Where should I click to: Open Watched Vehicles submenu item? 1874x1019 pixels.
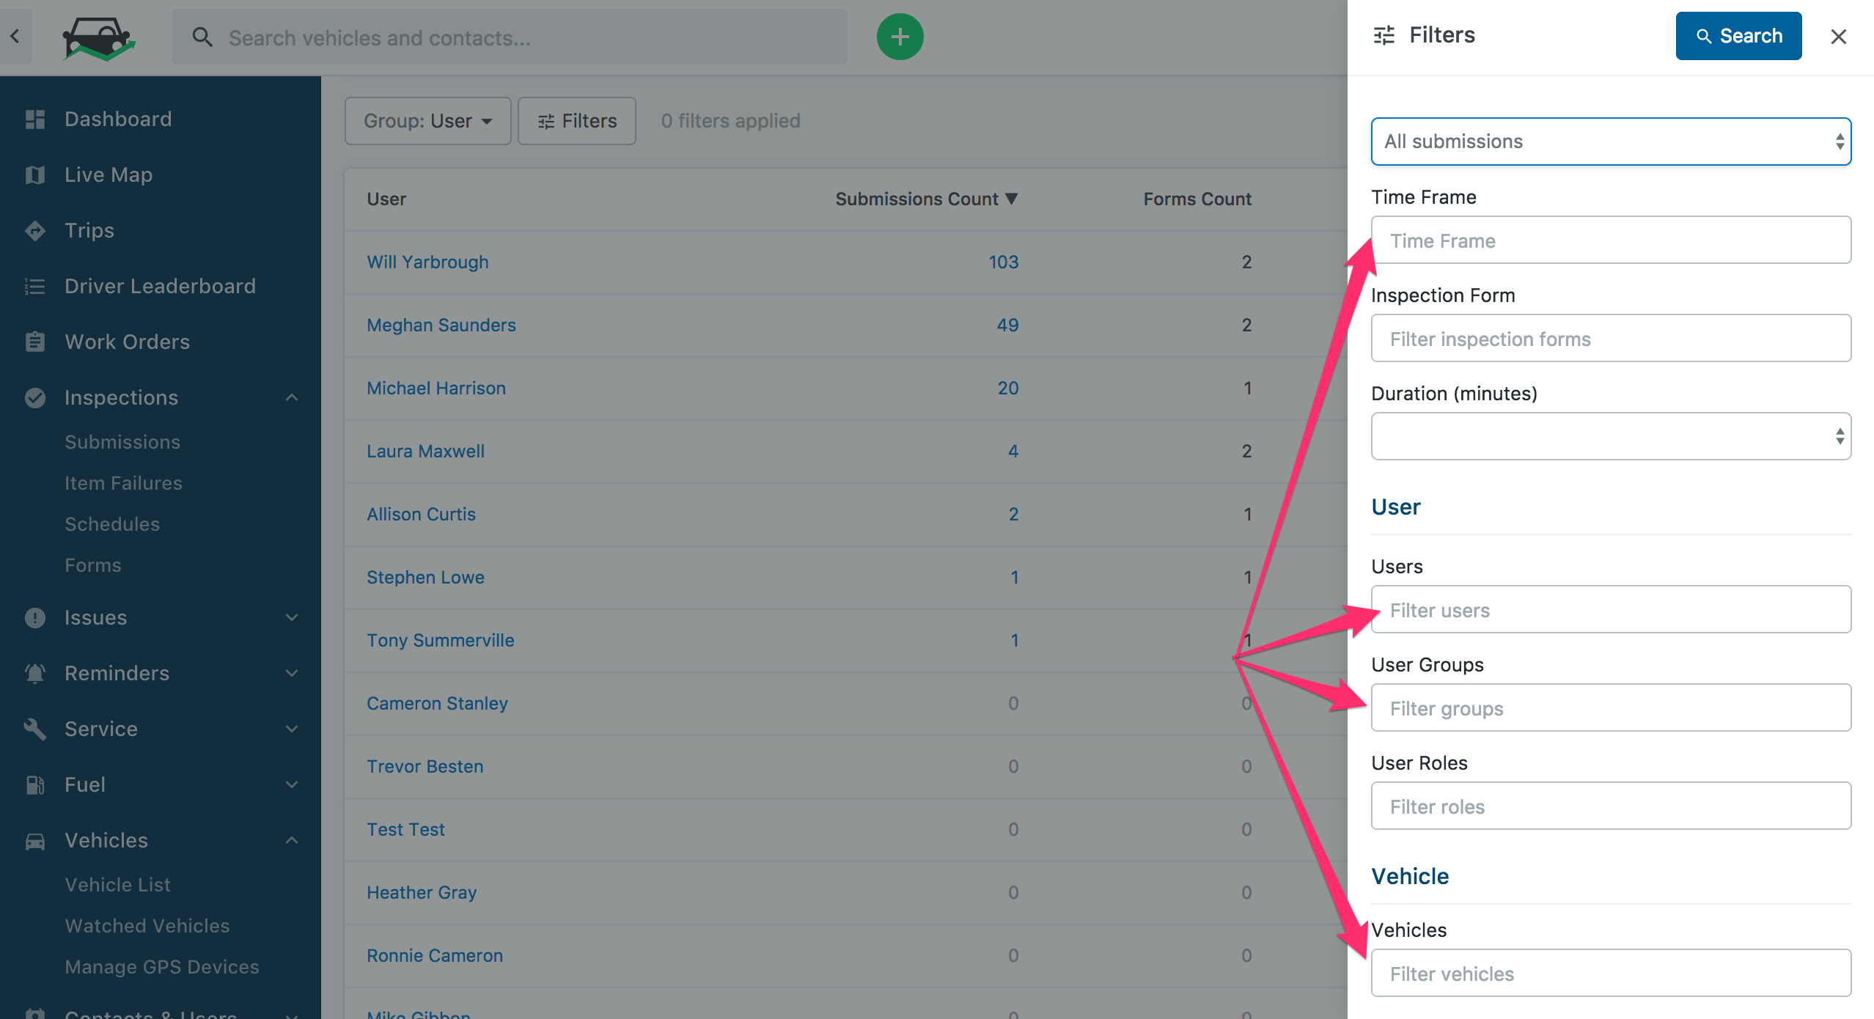[x=147, y=926]
